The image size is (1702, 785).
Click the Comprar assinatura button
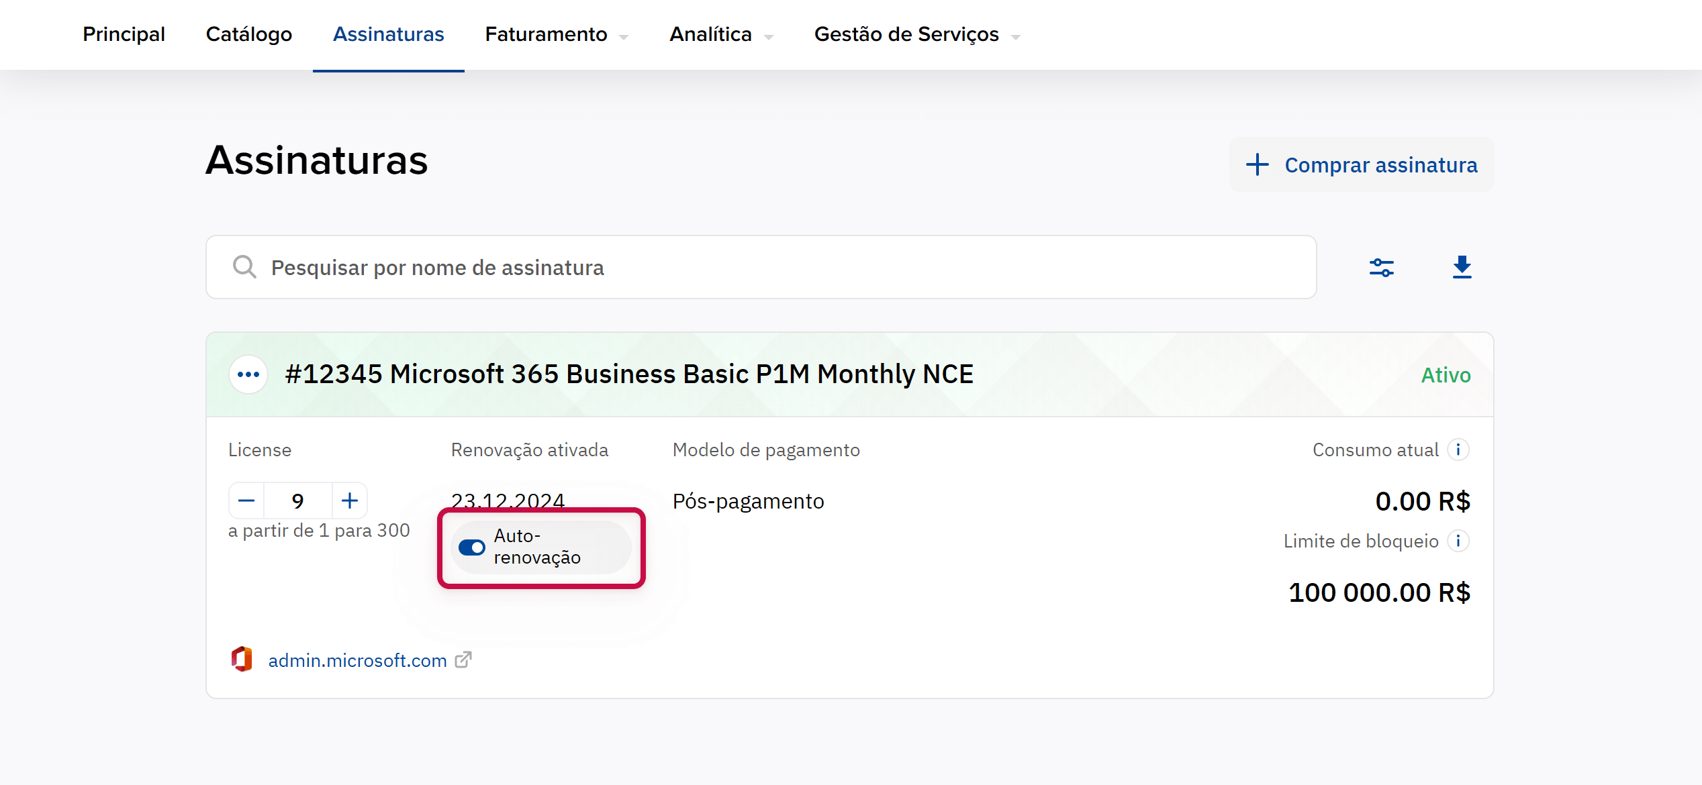tap(1361, 165)
